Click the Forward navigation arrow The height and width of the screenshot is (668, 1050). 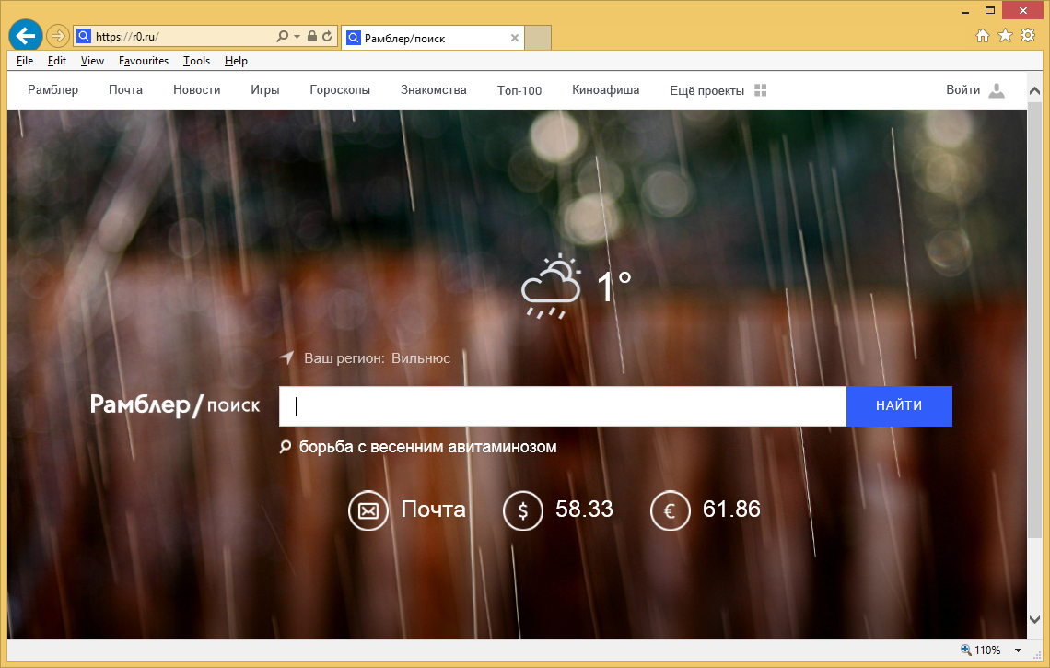[58, 36]
